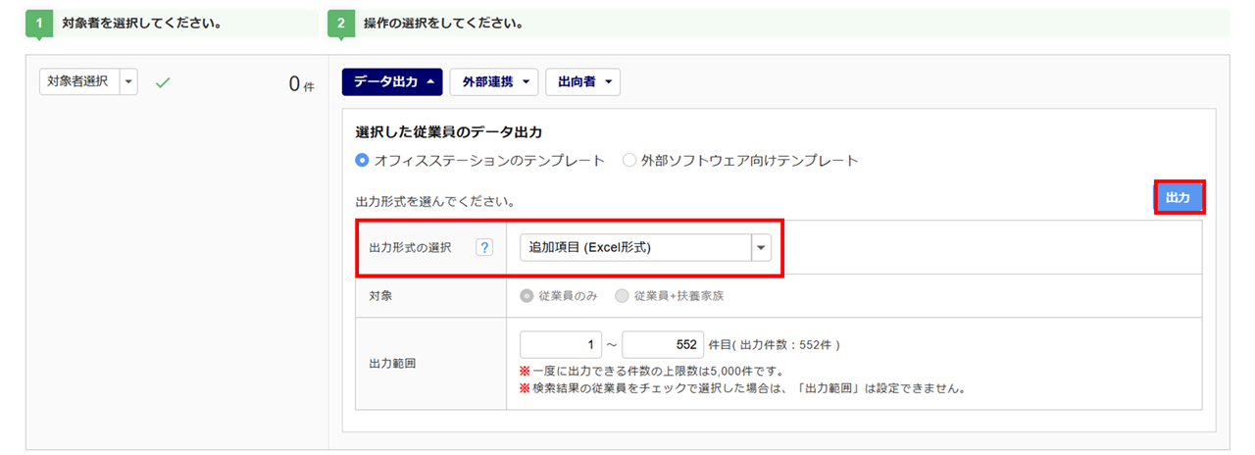Image resolution: width=1255 pixels, height=455 pixels.
Task: Select オフィスステーションのテンプレート radio option
Action: (363, 160)
